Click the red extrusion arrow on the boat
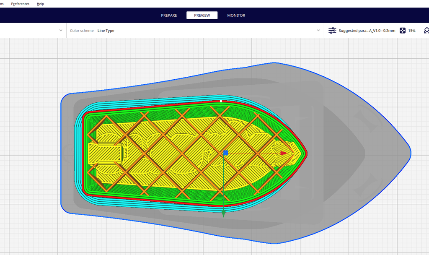This screenshot has width=429, height=255. coord(283,154)
